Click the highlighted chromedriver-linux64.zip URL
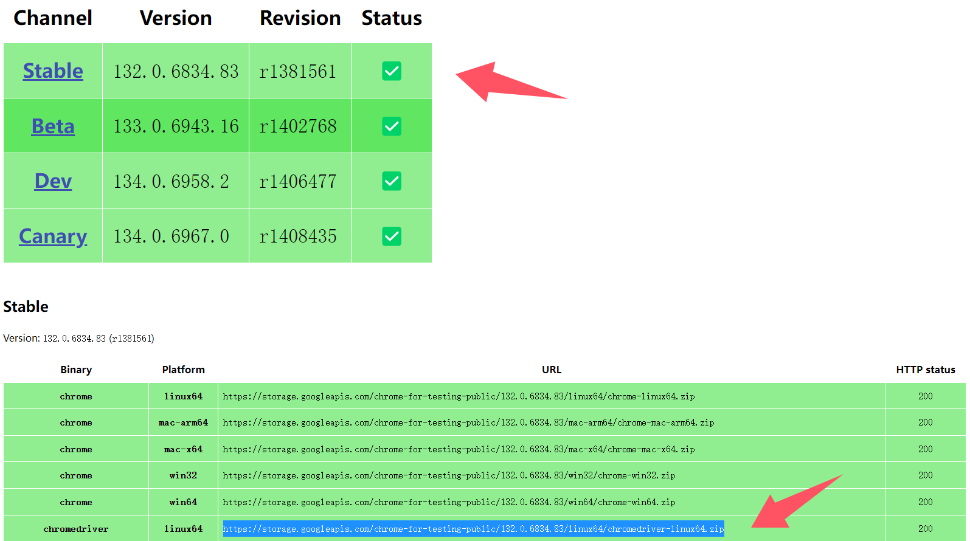This screenshot has height=541, width=970. (x=473, y=529)
